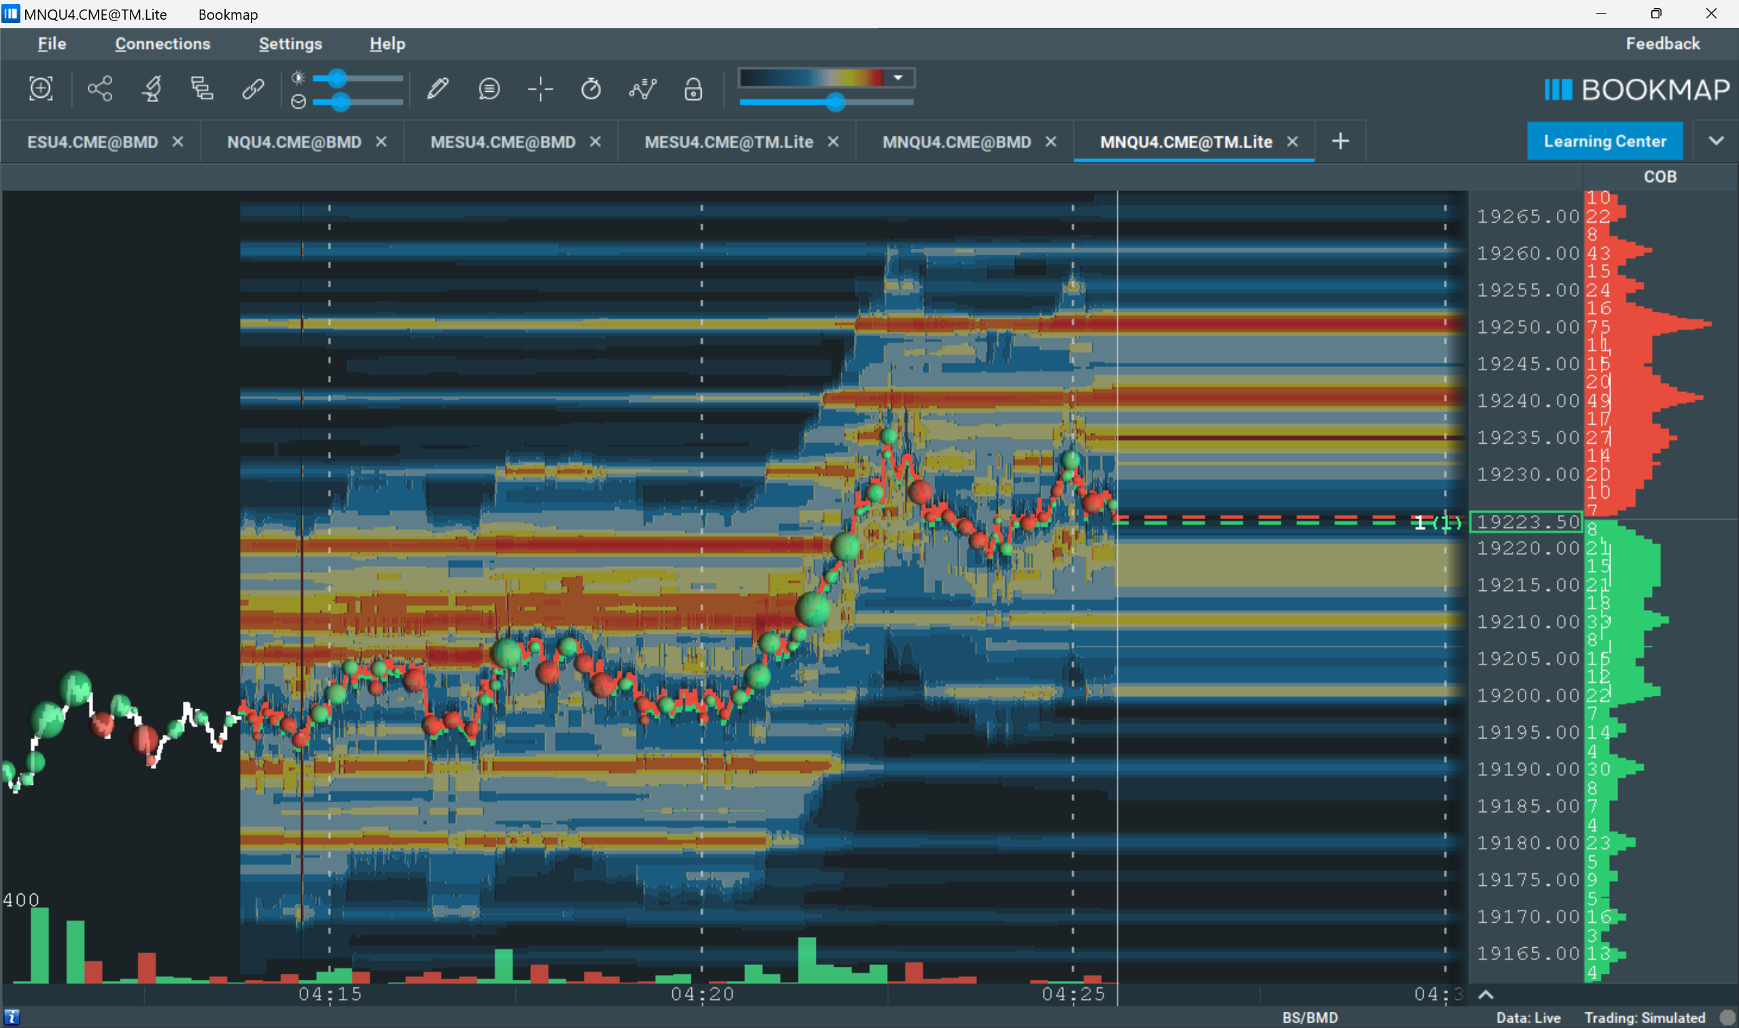Move the heatmap color range slider
1739x1028 pixels.
tap(836, 103)
